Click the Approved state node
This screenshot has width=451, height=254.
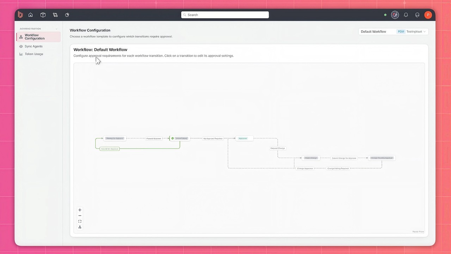click(x=245, y=138)
